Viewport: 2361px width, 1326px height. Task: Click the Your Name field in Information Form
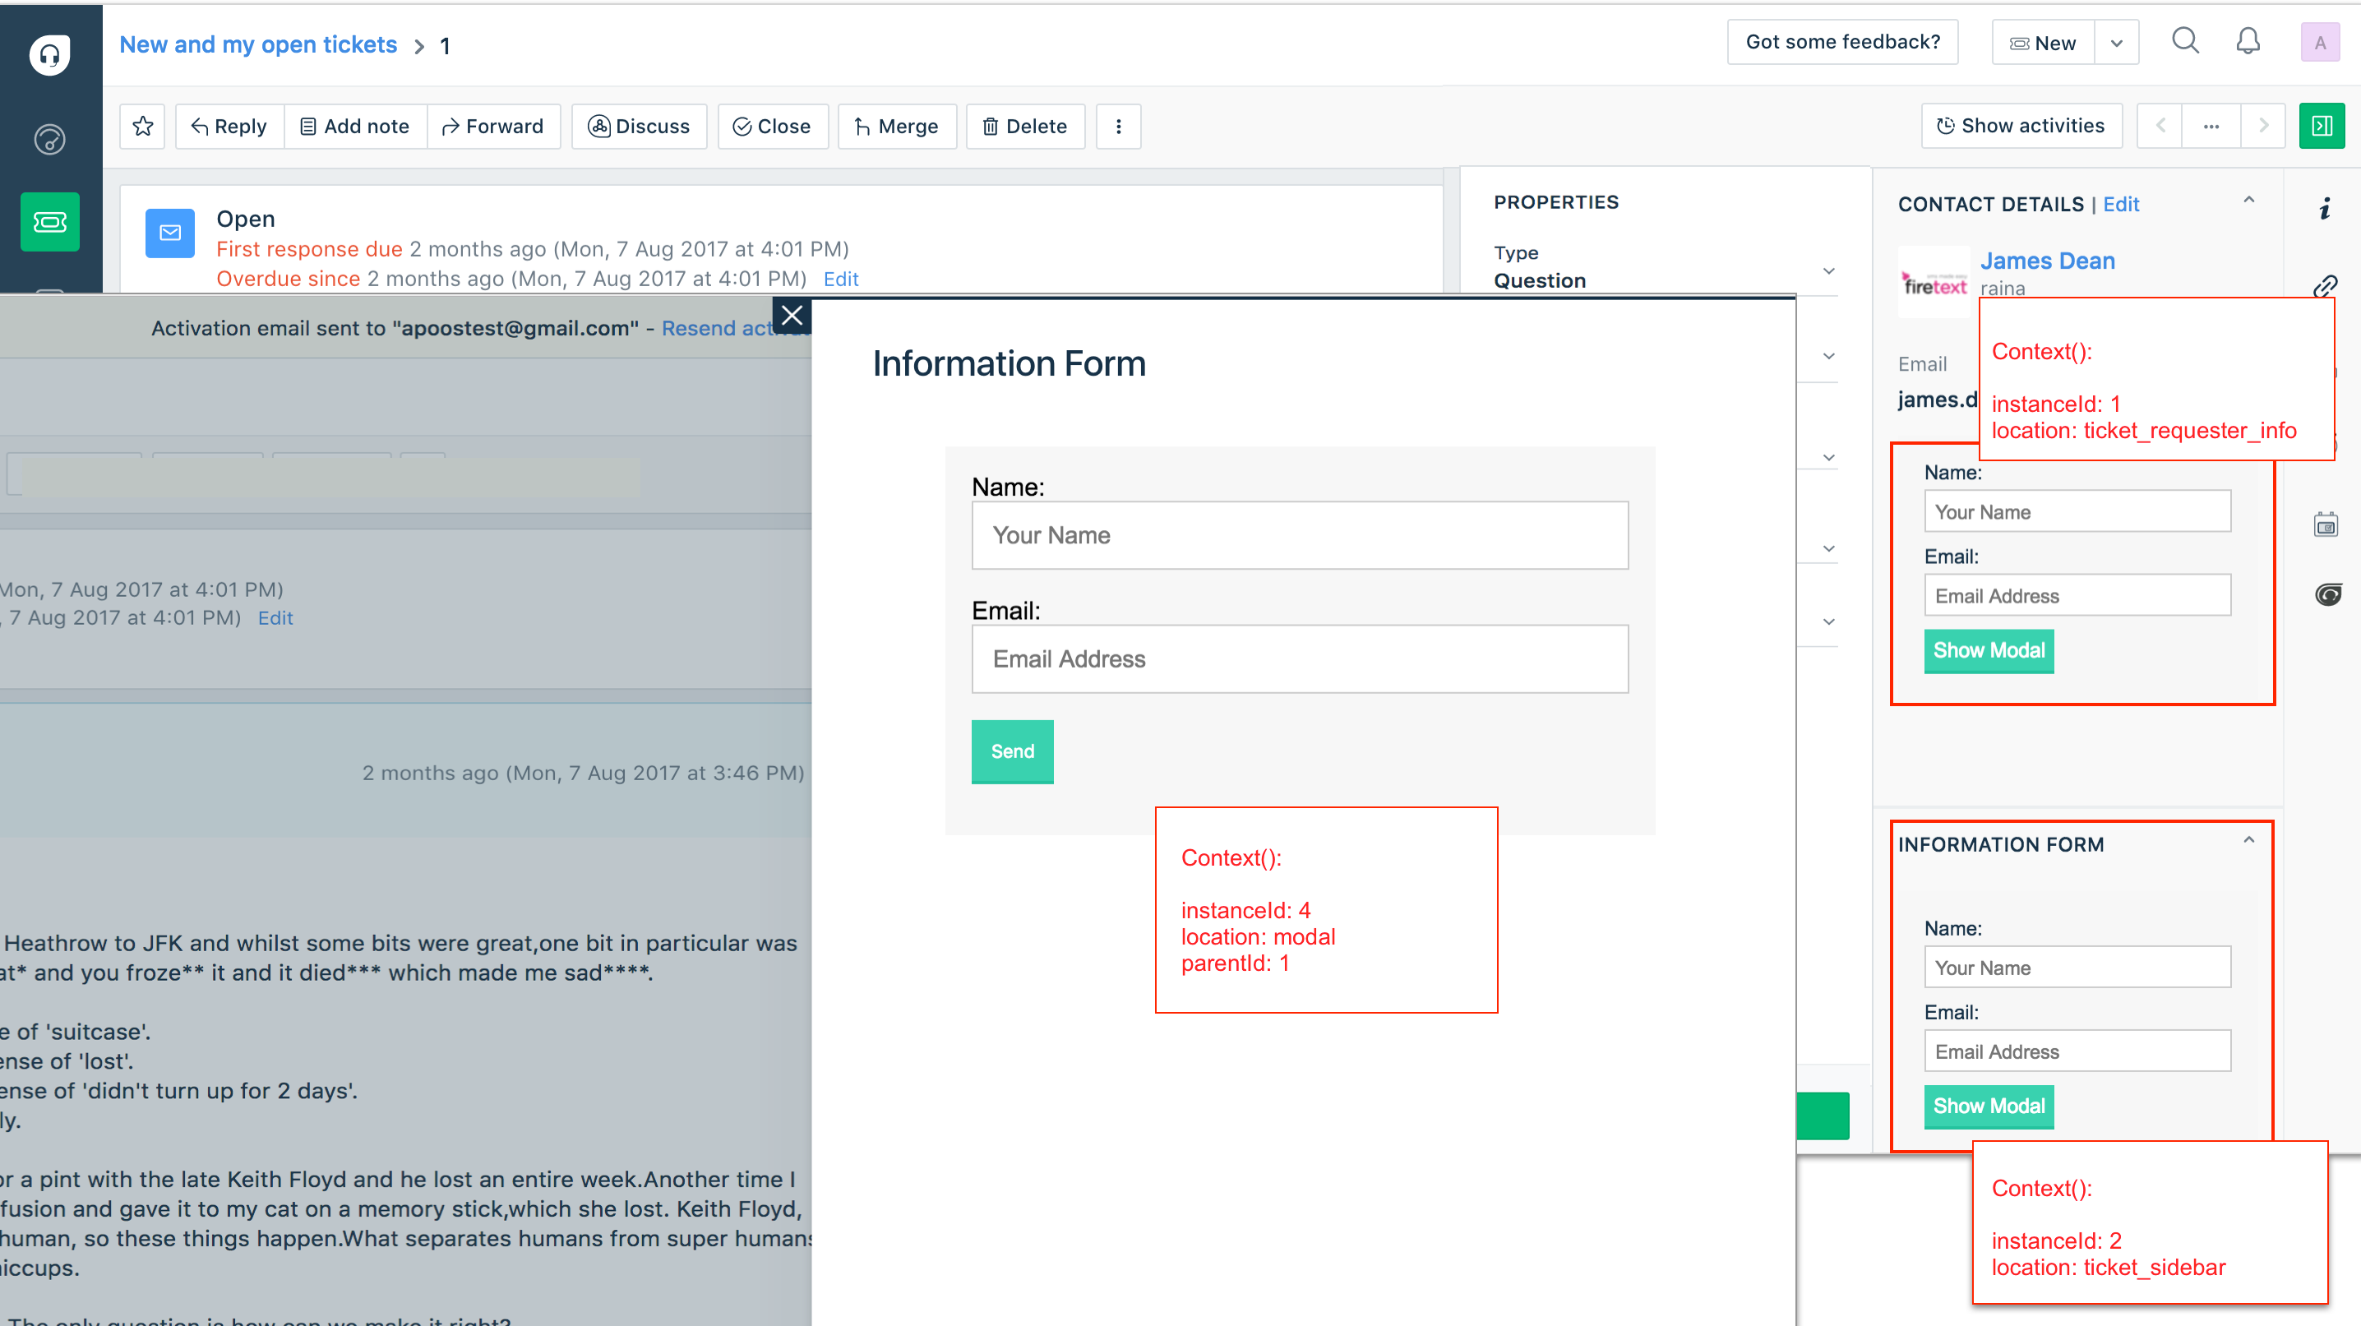[x=1299, y=535]
